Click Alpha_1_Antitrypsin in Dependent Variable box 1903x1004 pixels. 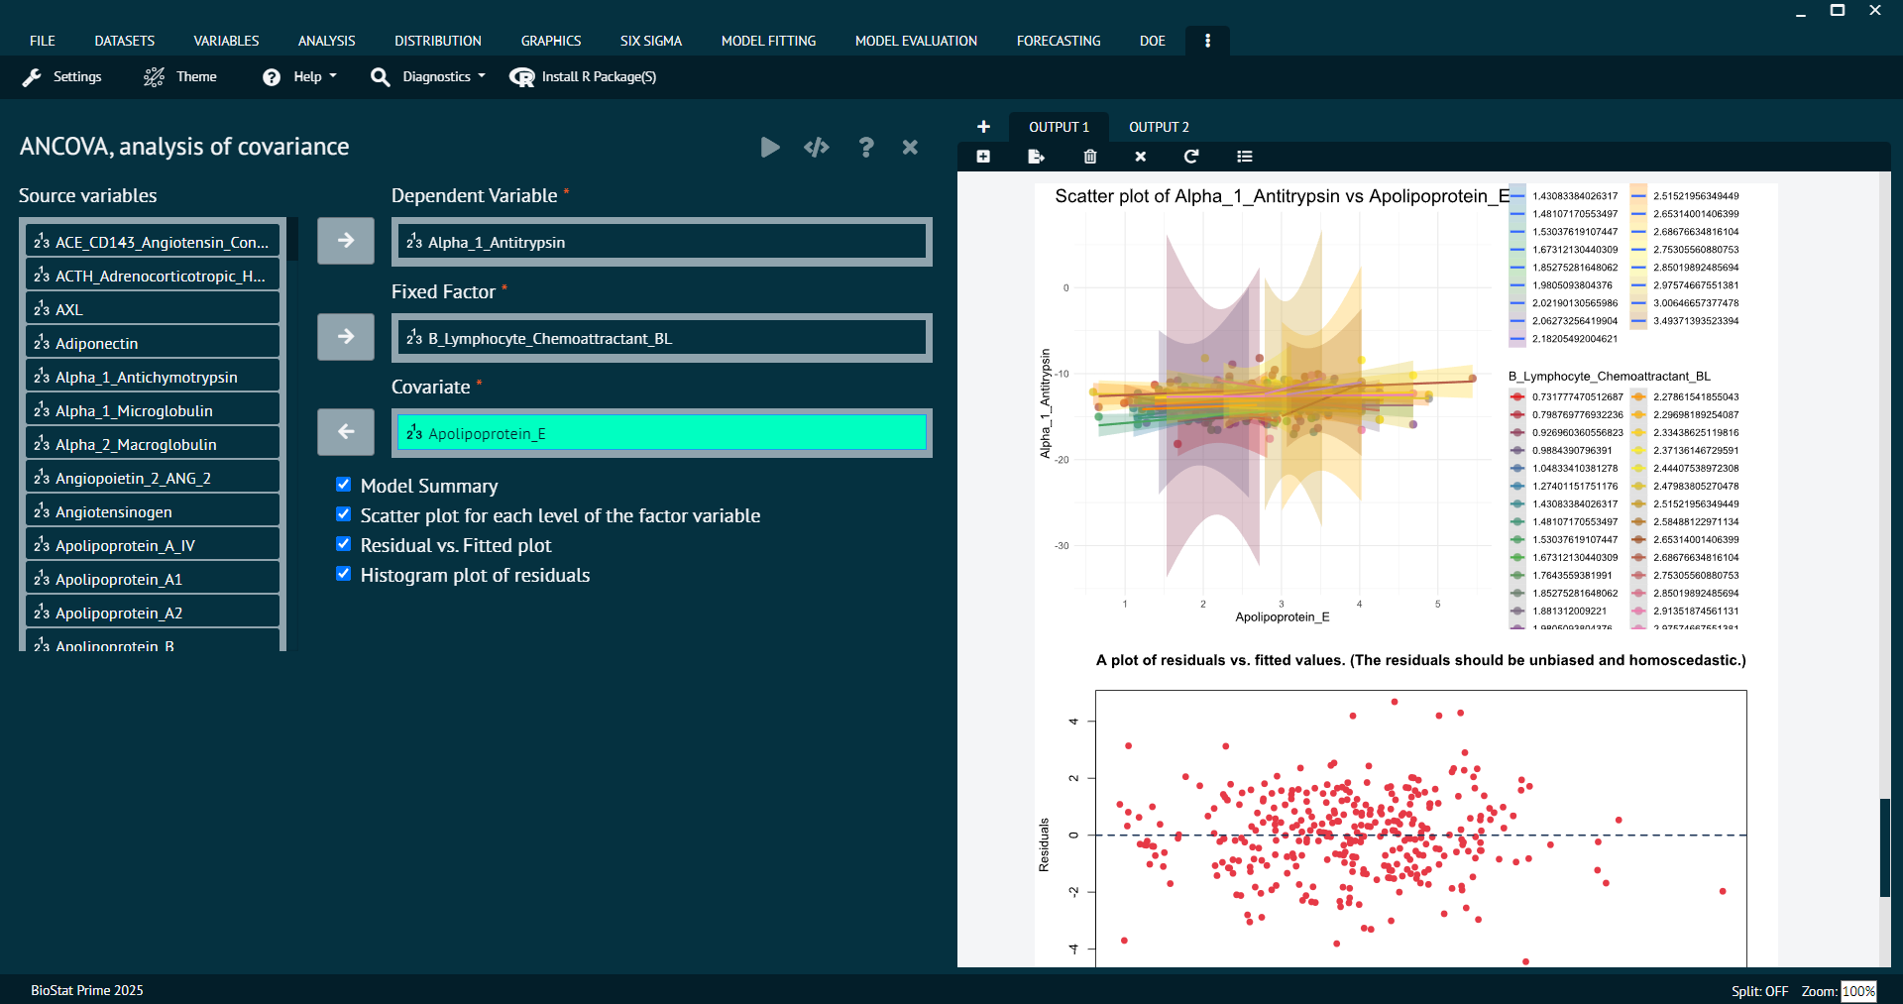tap(661, 242)
